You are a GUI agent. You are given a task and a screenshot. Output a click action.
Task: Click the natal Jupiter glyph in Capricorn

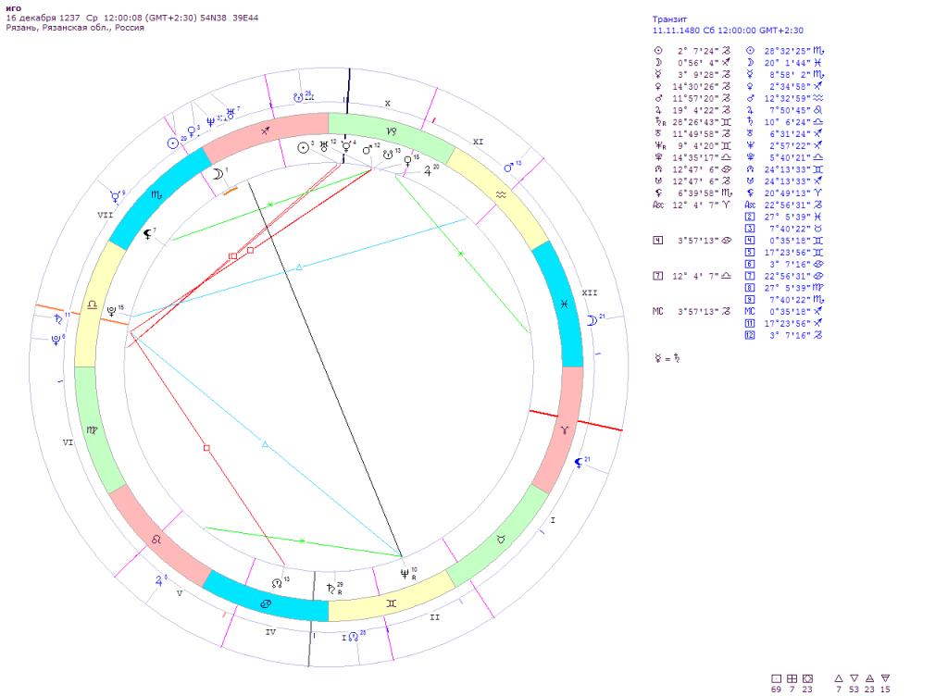click(x=427, y=169)
